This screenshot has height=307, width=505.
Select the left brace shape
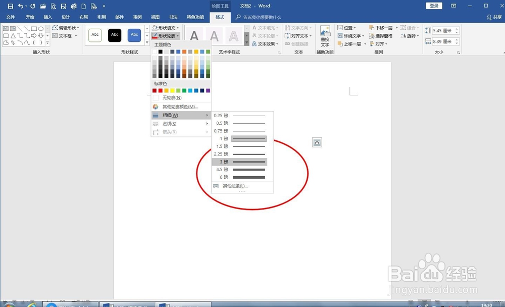(x=34, y=42)
